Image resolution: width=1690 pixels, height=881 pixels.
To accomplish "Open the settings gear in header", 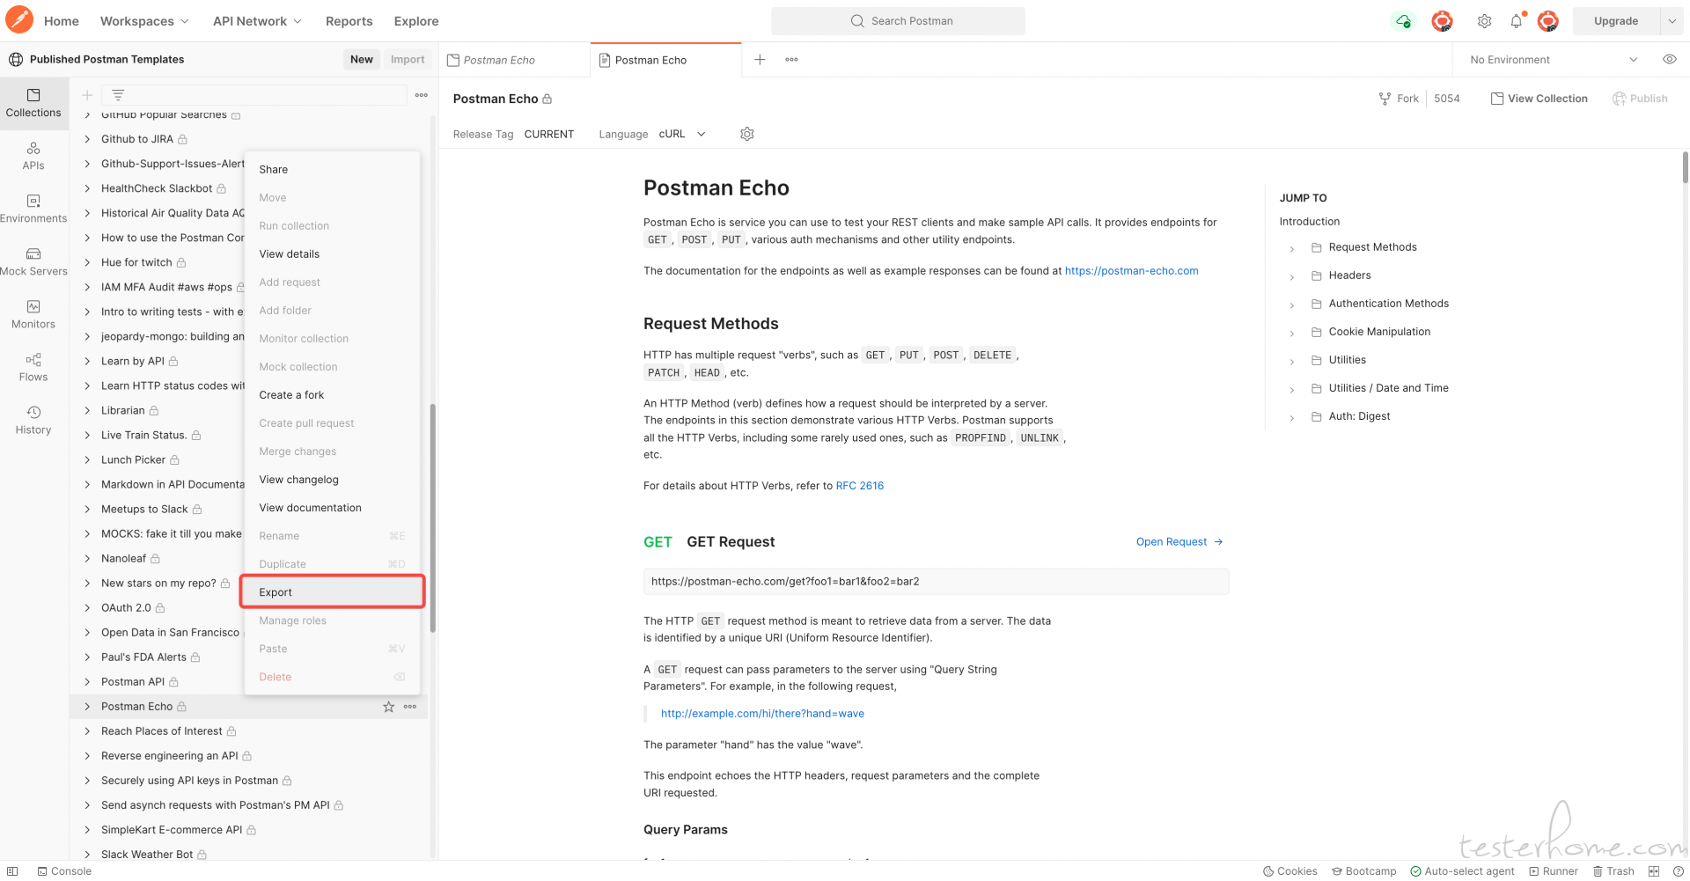I will pyautogui.click(x=1484, y=21).
